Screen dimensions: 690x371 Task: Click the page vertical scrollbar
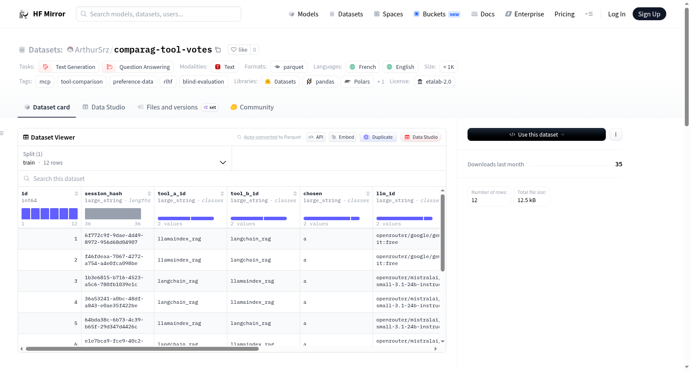click(x=687, y=67)
